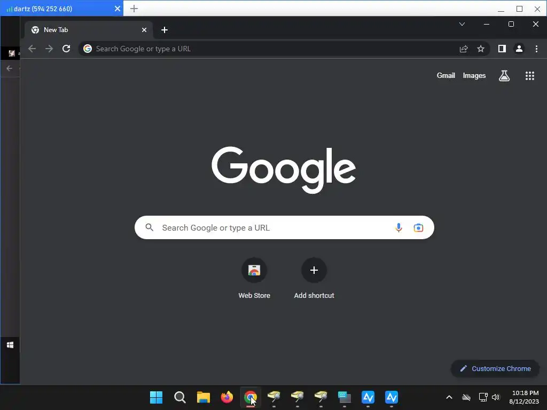The image size is (547, 410).
Task: Select the dartz remote session tab
Action: click(62, 9)
